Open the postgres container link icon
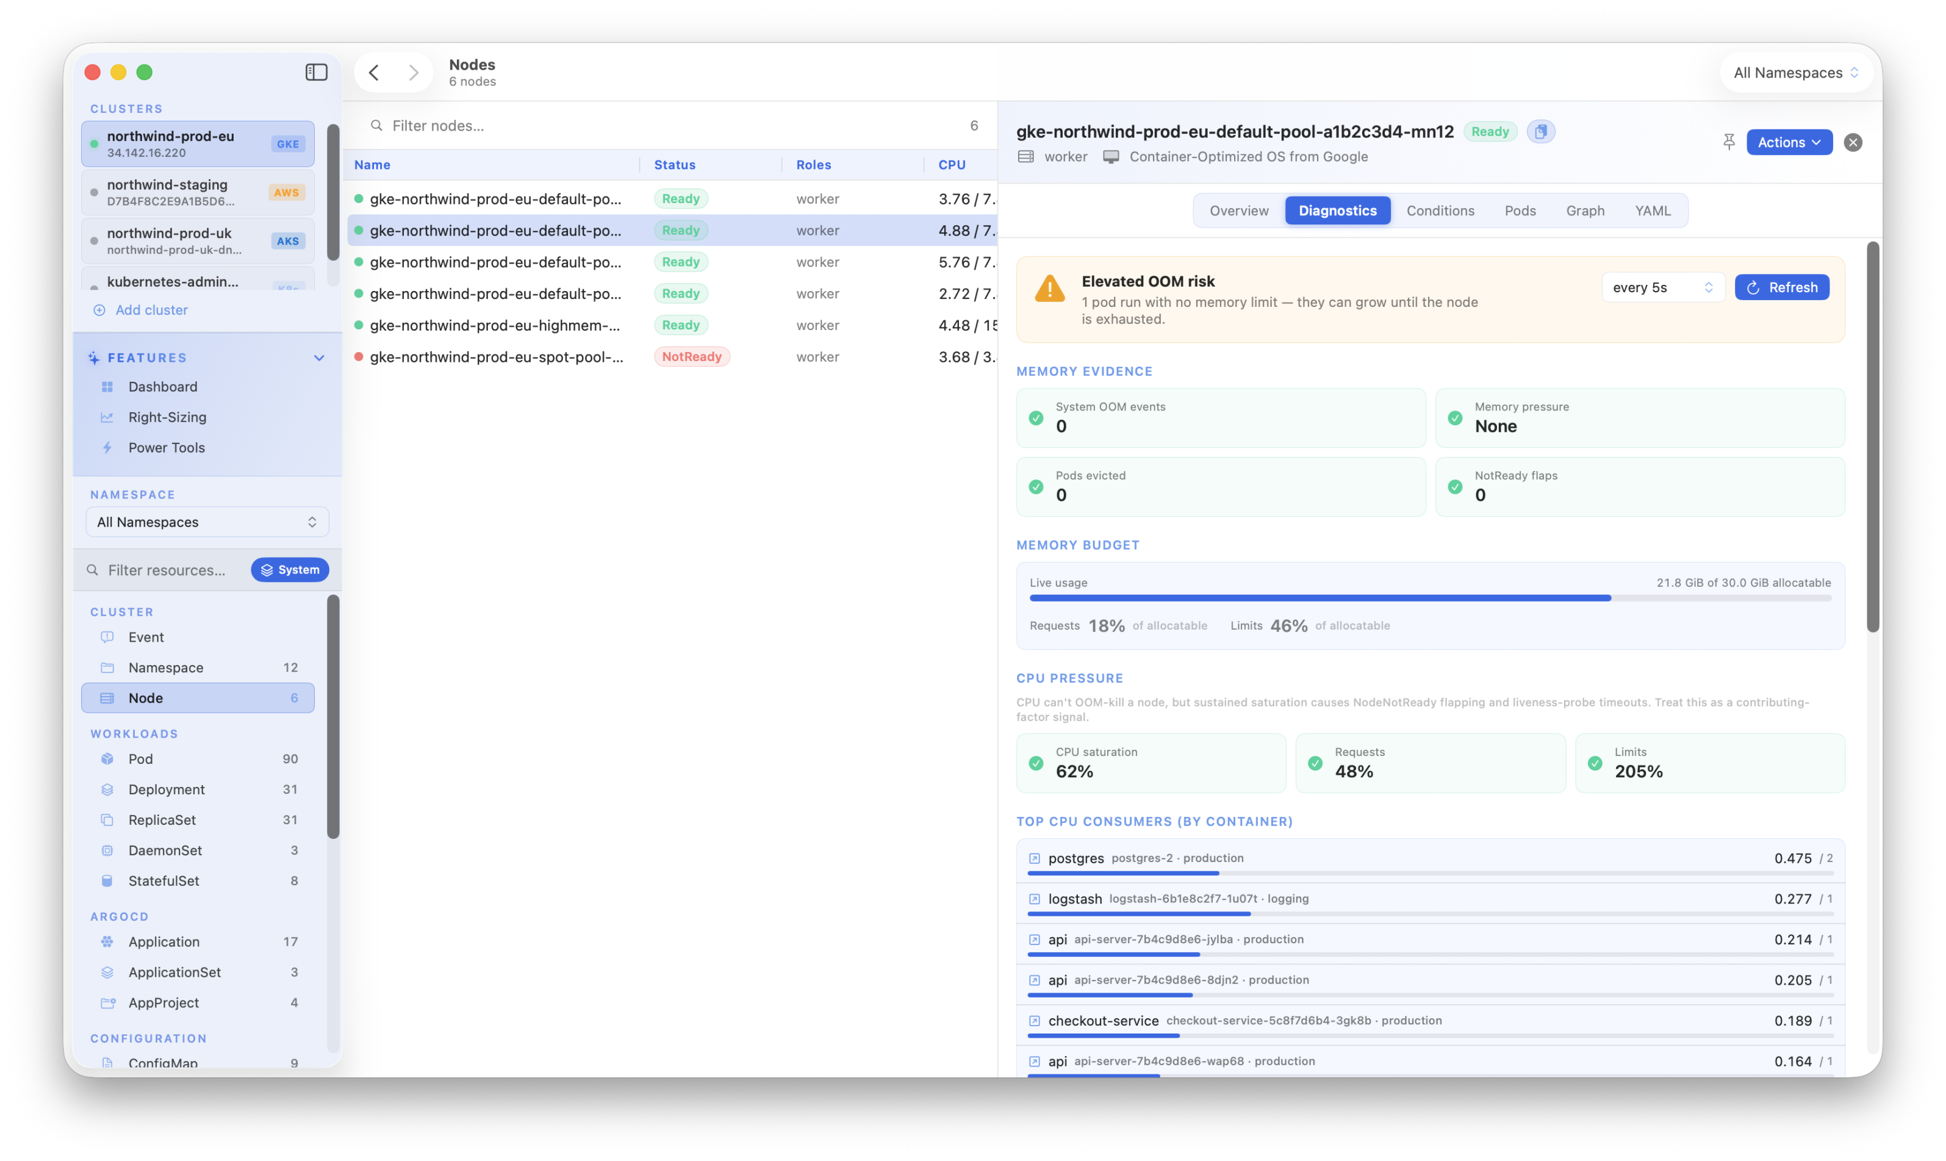Viewport: 1946px width, 1161px height. tap(1034, 858)
